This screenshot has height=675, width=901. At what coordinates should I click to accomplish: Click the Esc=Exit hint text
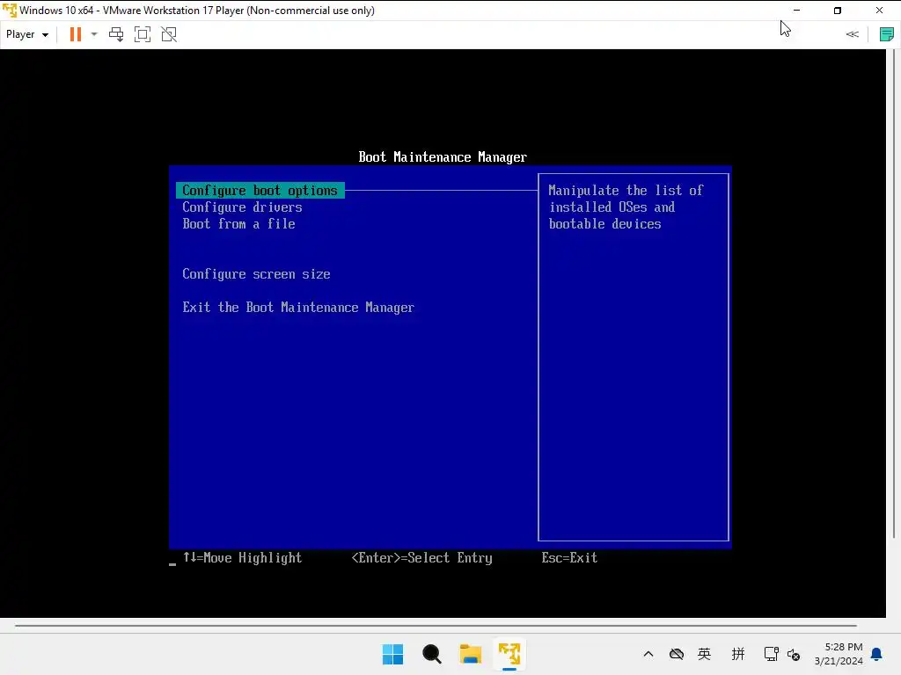(569, 558)
